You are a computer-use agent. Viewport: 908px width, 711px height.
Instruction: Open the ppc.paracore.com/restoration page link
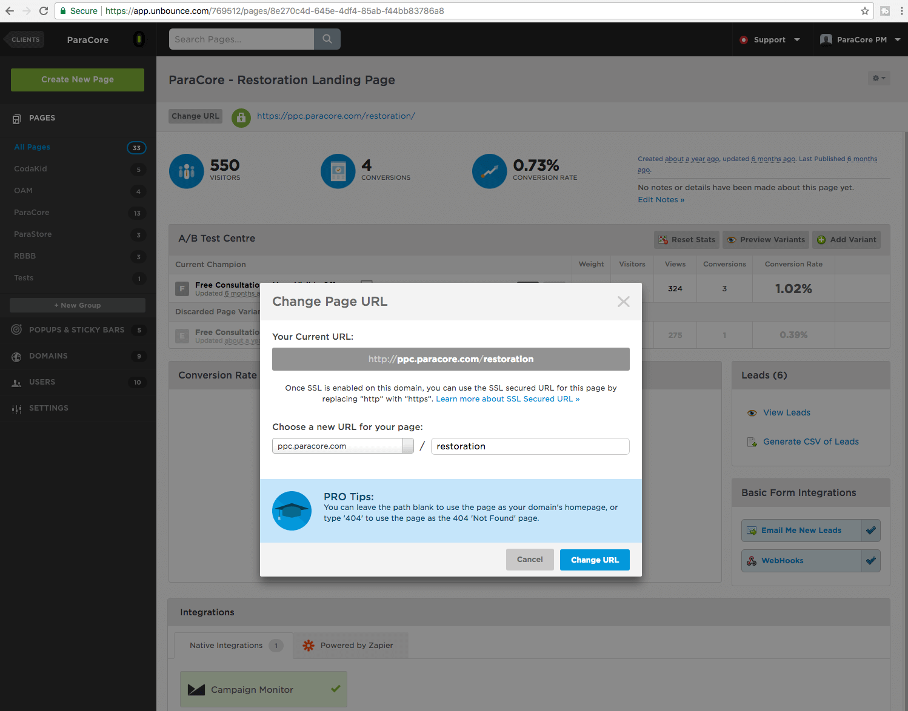(x=336, y=116)
